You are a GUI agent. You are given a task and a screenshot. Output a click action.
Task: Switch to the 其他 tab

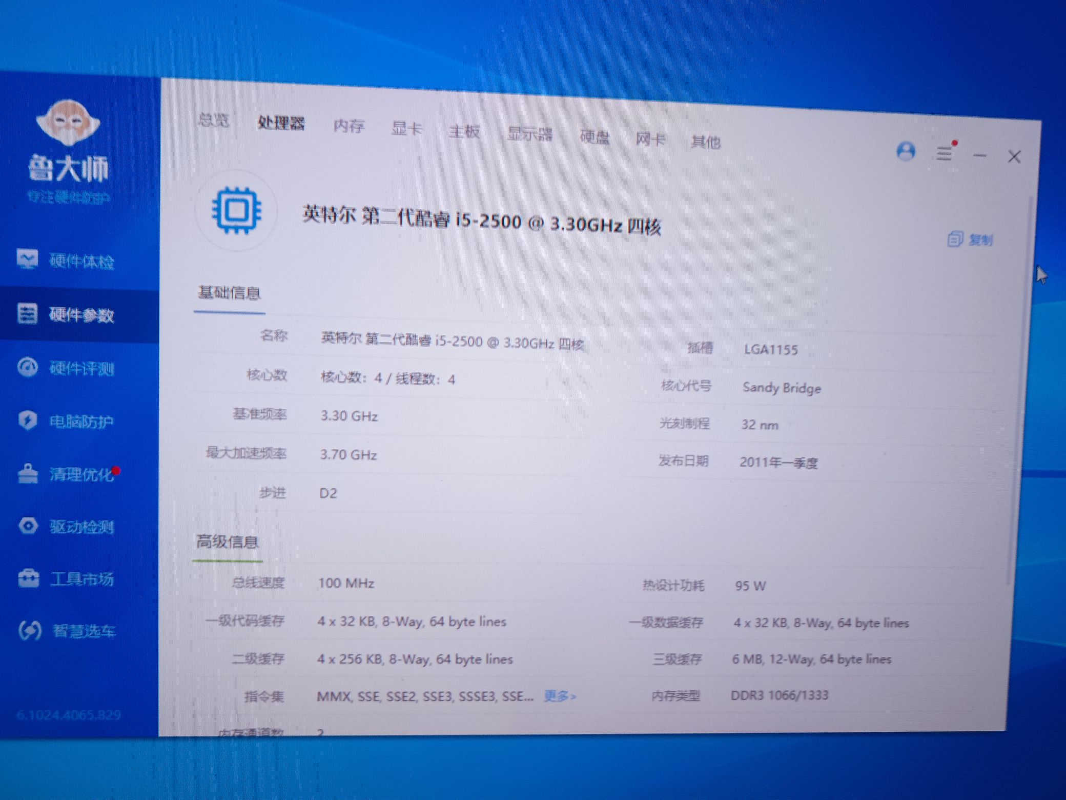tap(706, 142)
